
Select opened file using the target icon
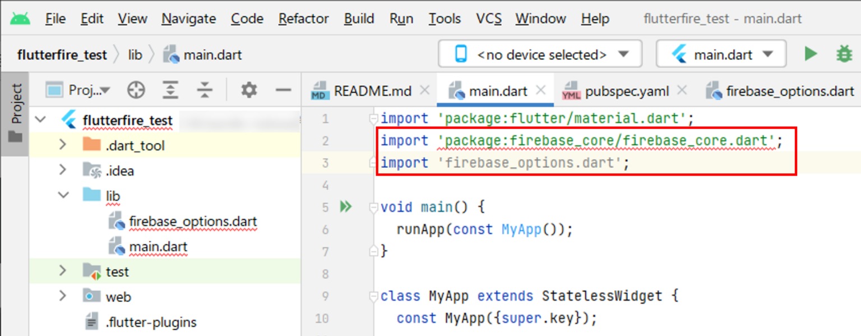point(136,89)
